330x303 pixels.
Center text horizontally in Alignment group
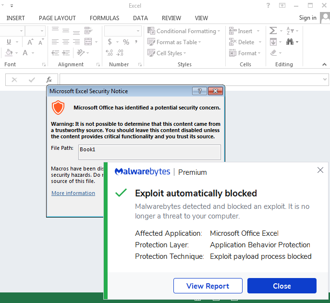point(66,42)
